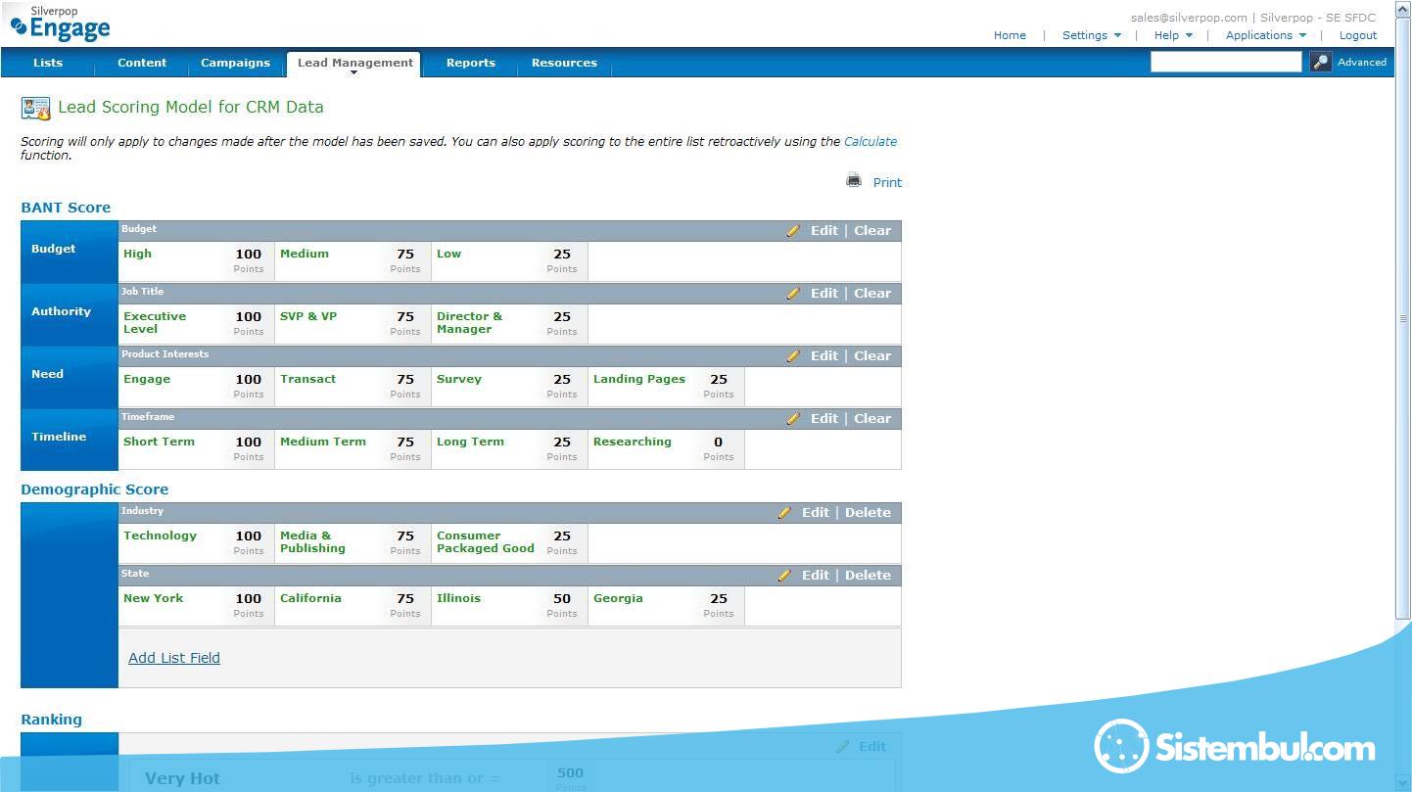
Task: Open Advanced search
Action: pyautogui.click(x=1362, y=62)
